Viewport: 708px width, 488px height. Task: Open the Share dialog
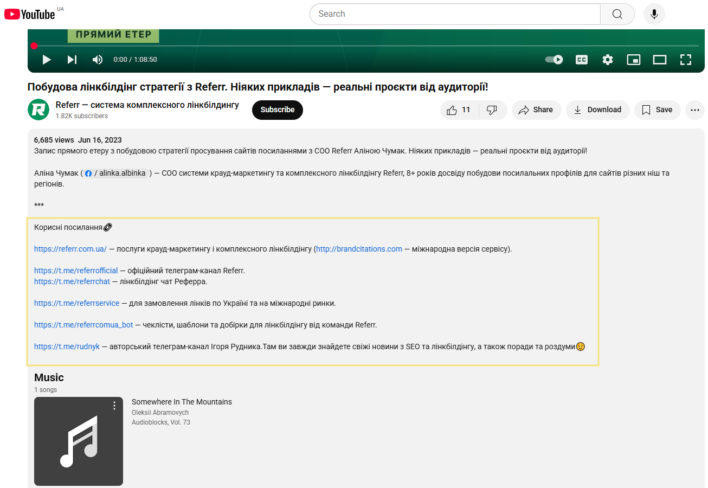536,110
